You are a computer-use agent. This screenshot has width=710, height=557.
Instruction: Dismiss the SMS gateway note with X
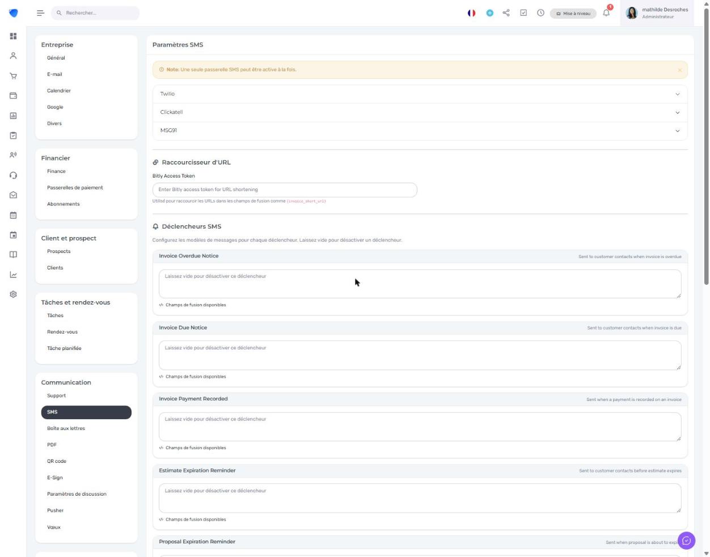click(x=679, y=70)
